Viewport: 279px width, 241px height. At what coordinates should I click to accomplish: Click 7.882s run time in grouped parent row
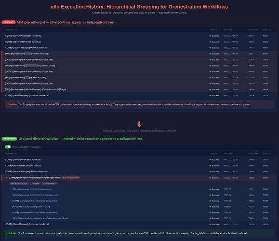coord(252,178)
